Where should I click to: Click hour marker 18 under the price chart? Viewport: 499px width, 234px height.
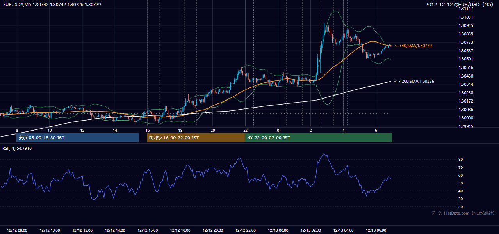(x=180, y=130)
